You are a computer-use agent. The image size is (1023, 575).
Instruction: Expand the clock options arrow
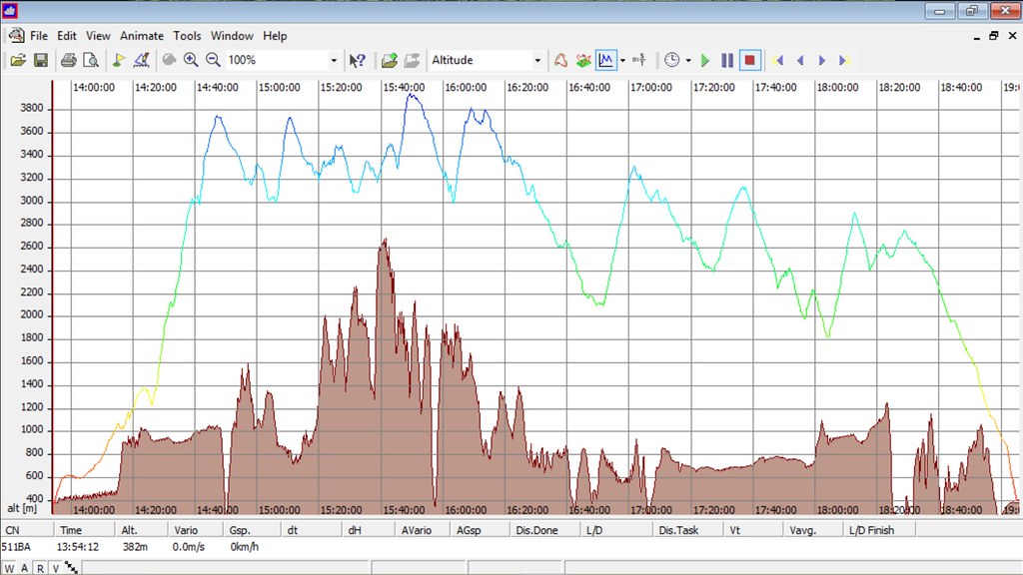coord(688,61)
